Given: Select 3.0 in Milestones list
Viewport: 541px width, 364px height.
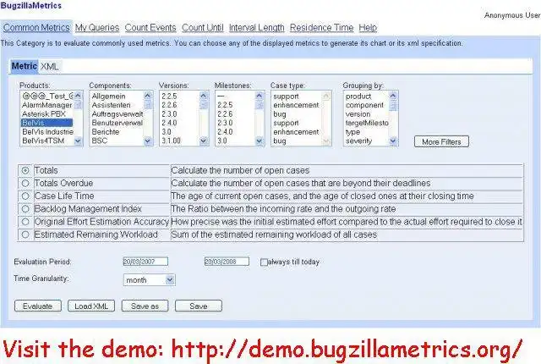Looking at the screenshot, I should click(x=235, y=141).
